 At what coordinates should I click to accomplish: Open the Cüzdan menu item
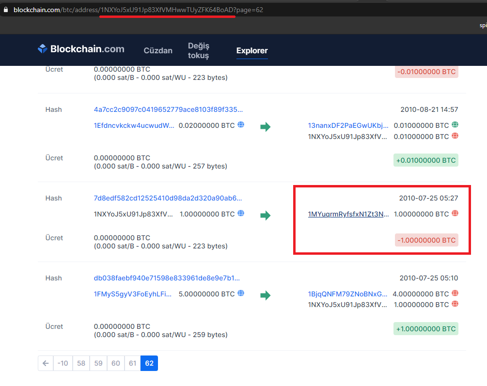pyautogui.click(x=158, y=51)
